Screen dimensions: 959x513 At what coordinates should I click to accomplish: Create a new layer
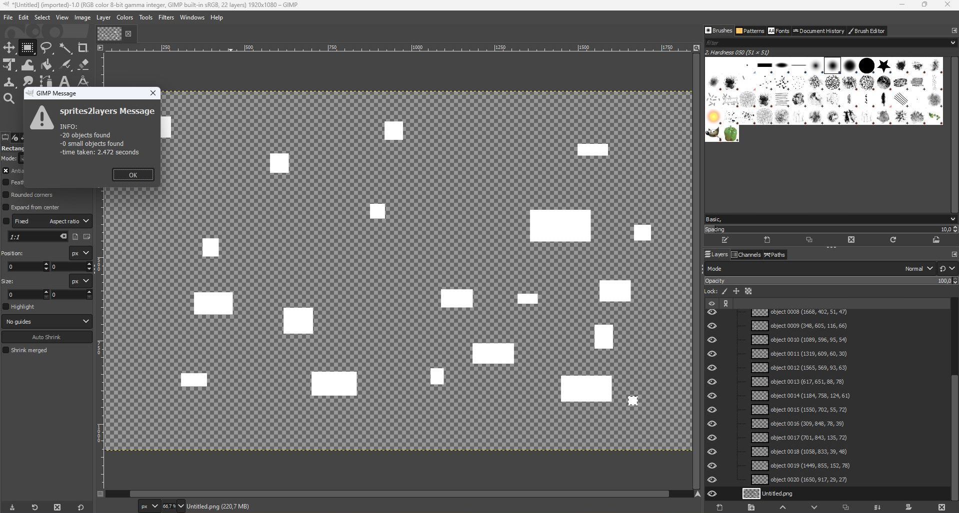point(719,508)
